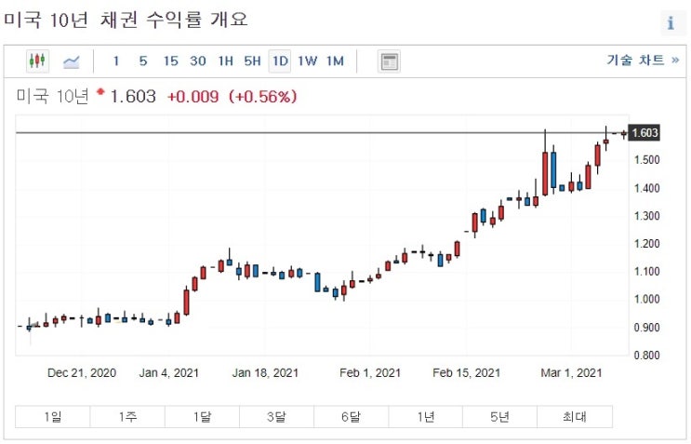Select the 15 minute interval
691x444 pixels.
(x=170, y=61)
